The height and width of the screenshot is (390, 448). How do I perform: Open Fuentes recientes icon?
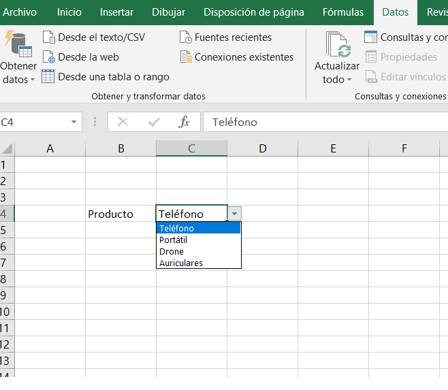186,37
